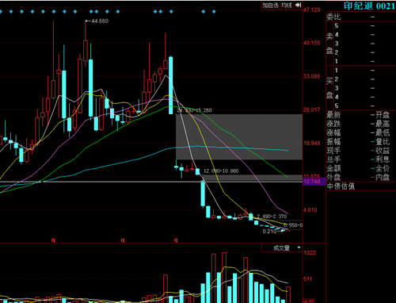Click the 44.660 high price label

tap(100, 21)
